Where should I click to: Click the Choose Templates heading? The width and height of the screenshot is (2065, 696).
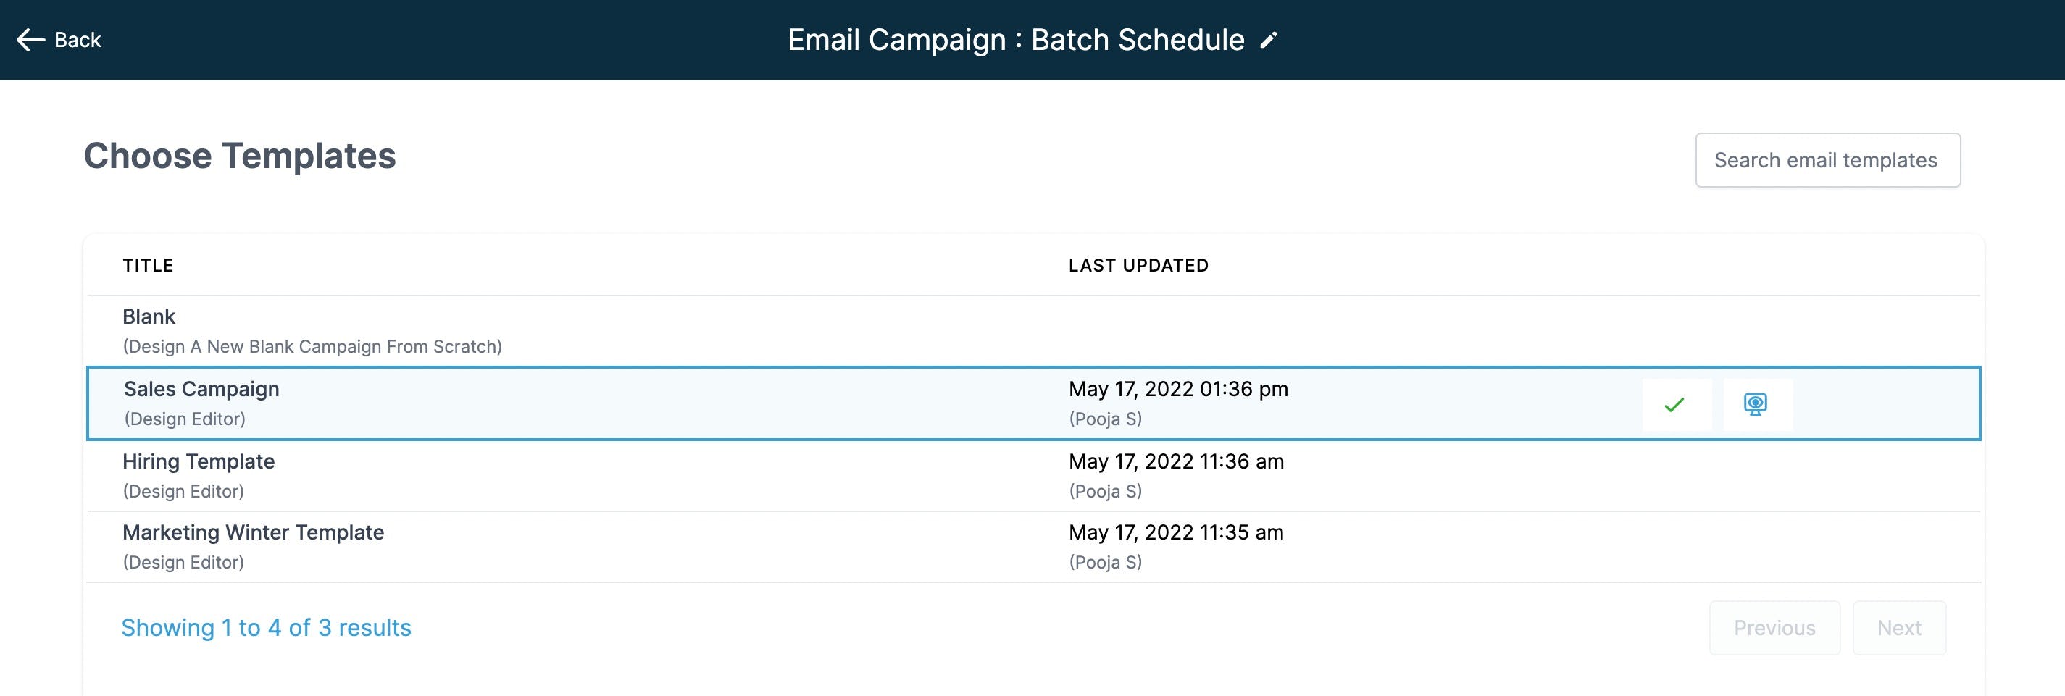click(240, 156)
